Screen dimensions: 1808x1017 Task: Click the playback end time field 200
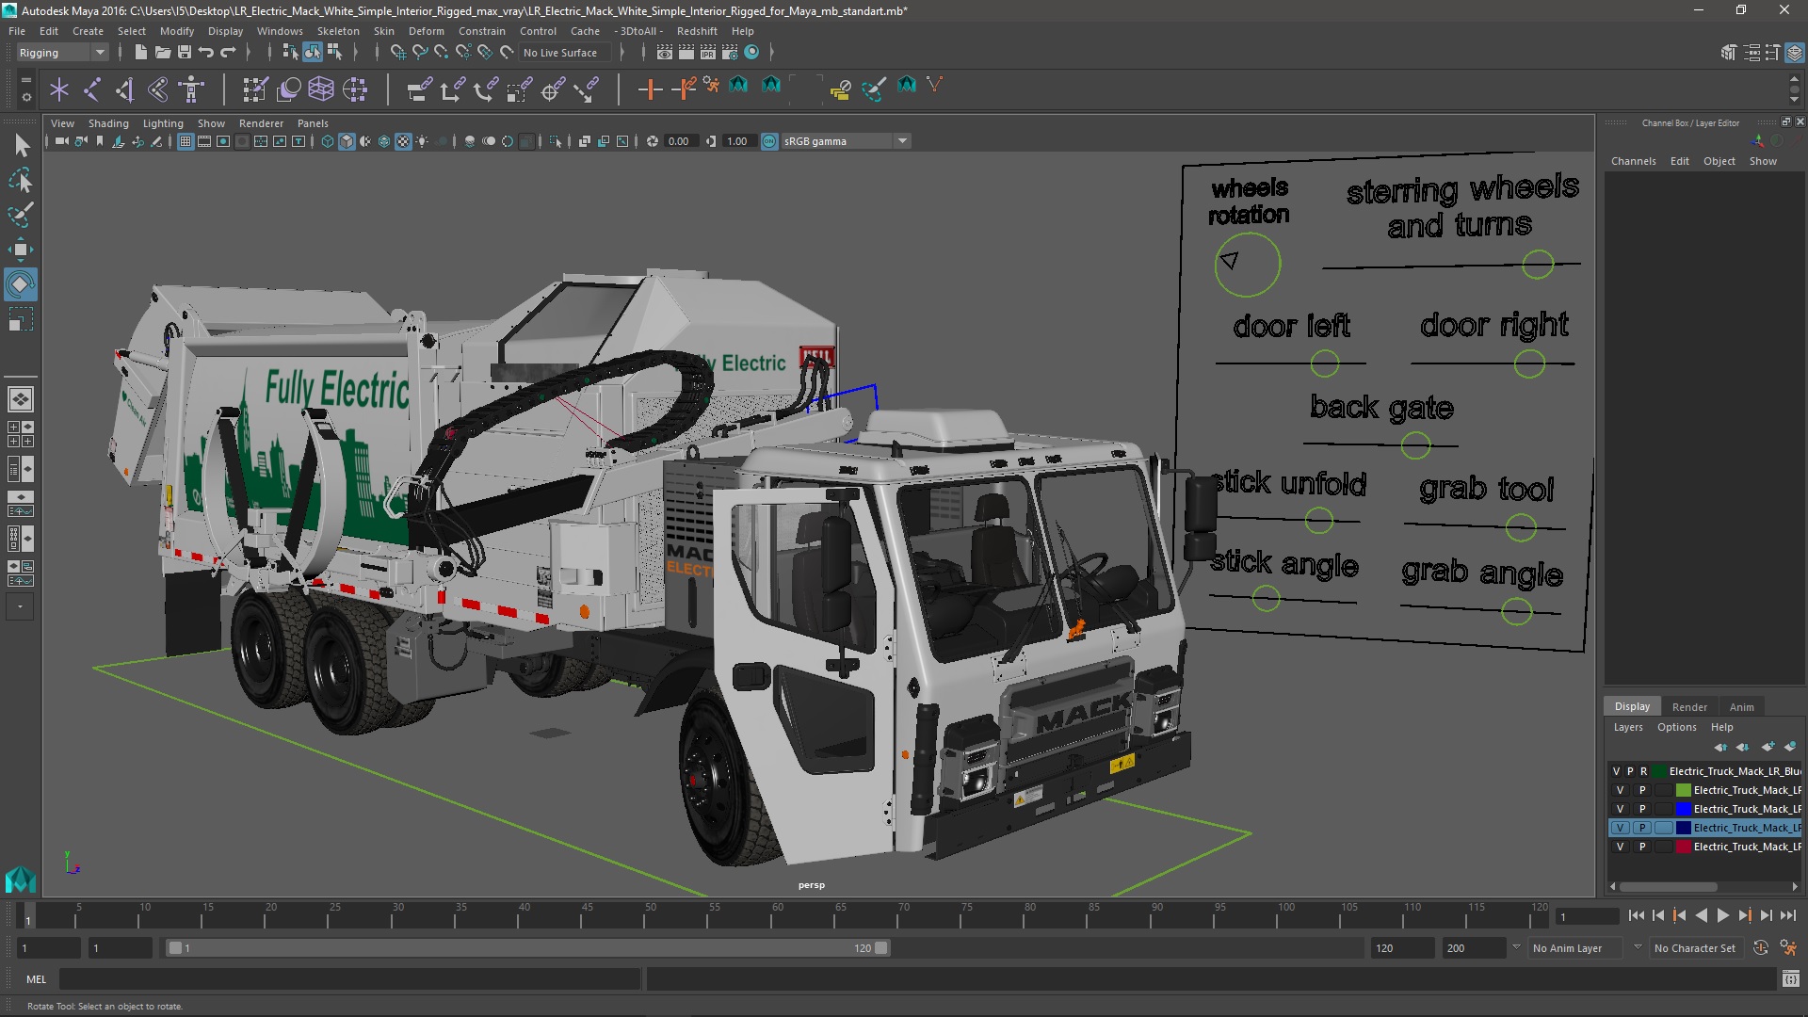[1474, 948]
